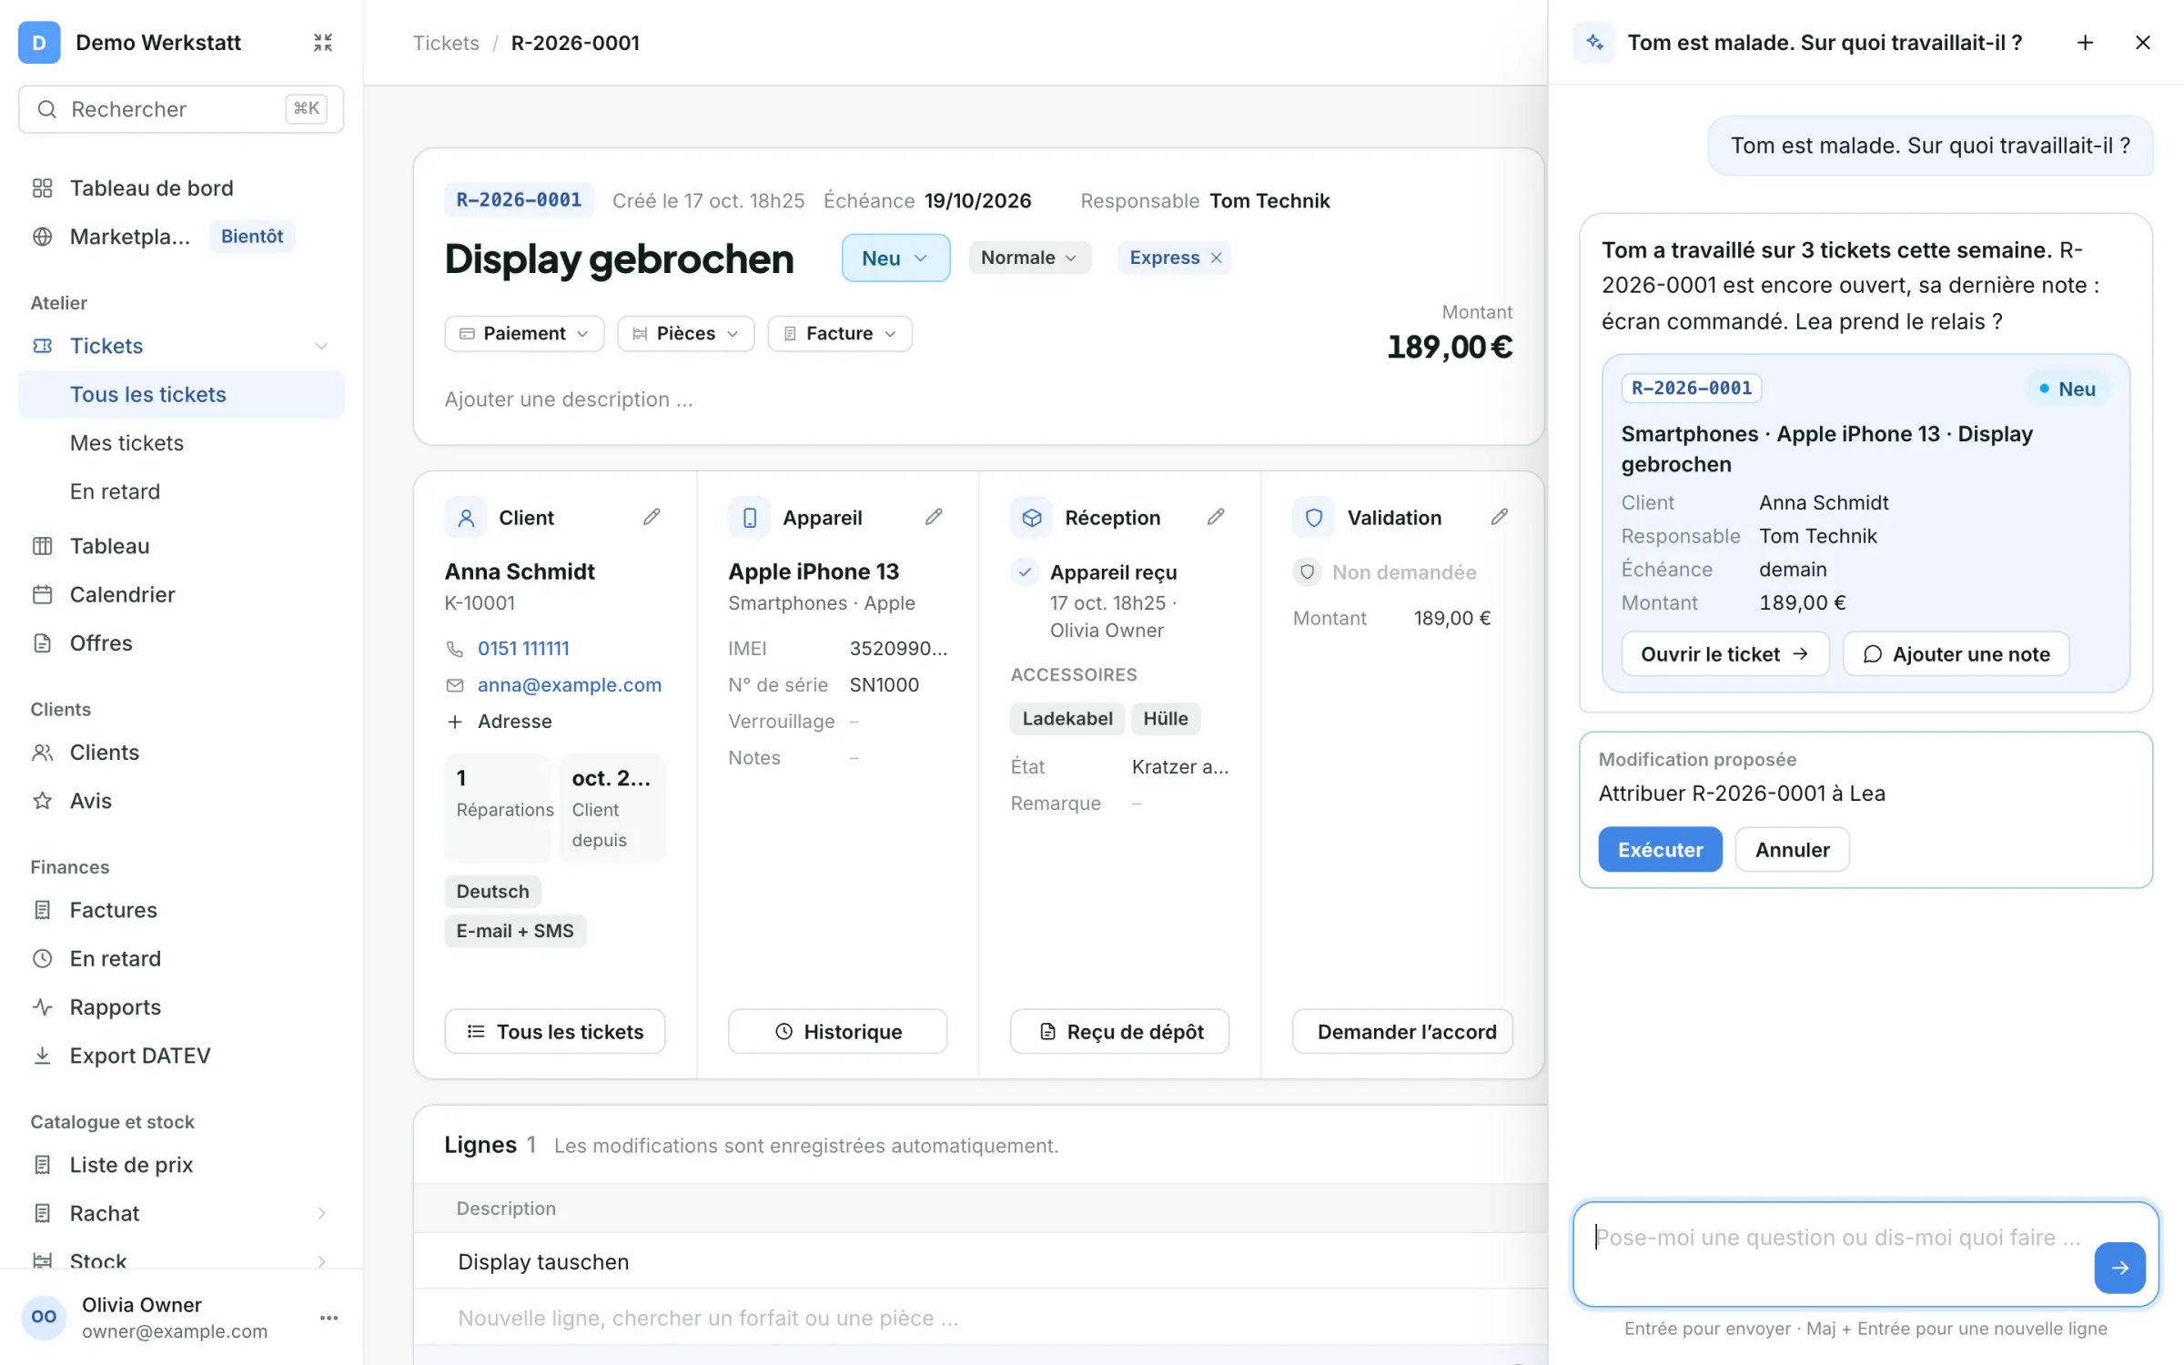Remove the Express tag with its X
This screenshot has height=1365, width=2184.
point(1217,258)
